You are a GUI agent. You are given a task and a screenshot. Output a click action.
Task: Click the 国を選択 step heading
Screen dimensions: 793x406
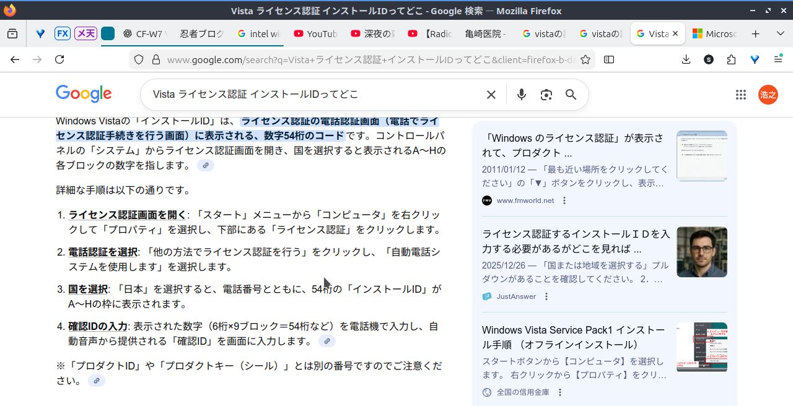click(88, 289)
